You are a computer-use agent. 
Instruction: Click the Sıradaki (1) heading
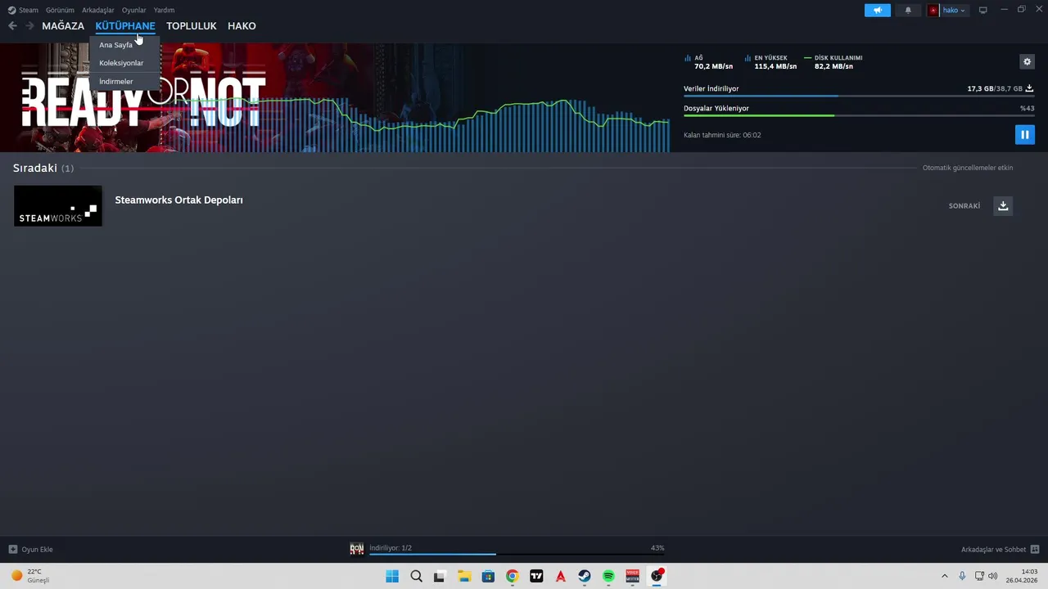pos(43,168)
